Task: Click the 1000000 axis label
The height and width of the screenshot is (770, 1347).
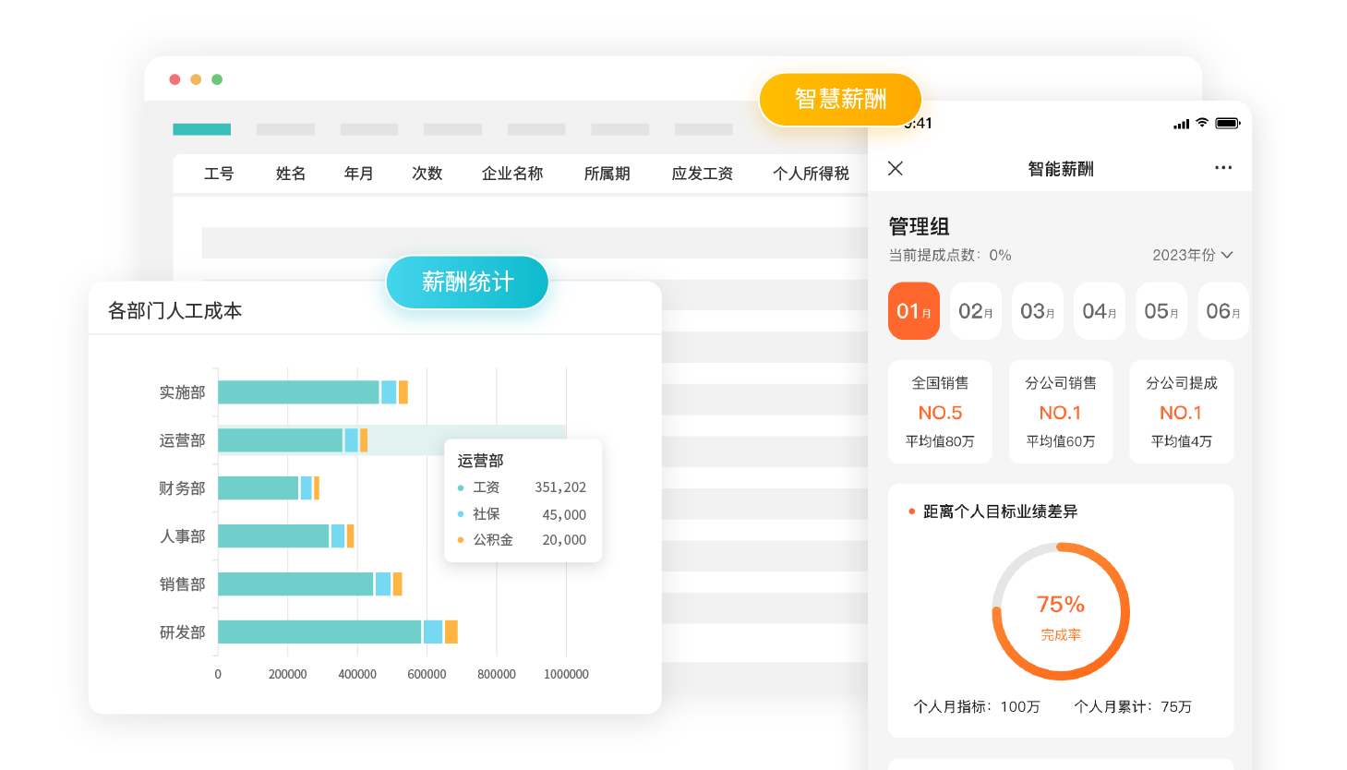Action: click(566, 675)
